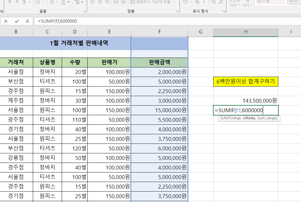Increase the cell indent
Image resolution: width=301 pixels, height=202 pixels.
(x=124, y=2)
